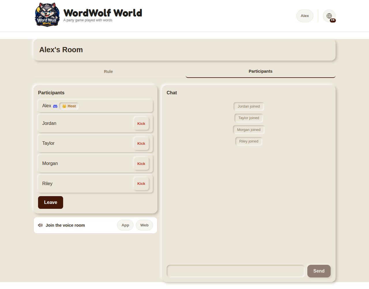Select Morgan in the participants list
The image size is (369, 289).
pyautogui.click(x=95, y=164)
